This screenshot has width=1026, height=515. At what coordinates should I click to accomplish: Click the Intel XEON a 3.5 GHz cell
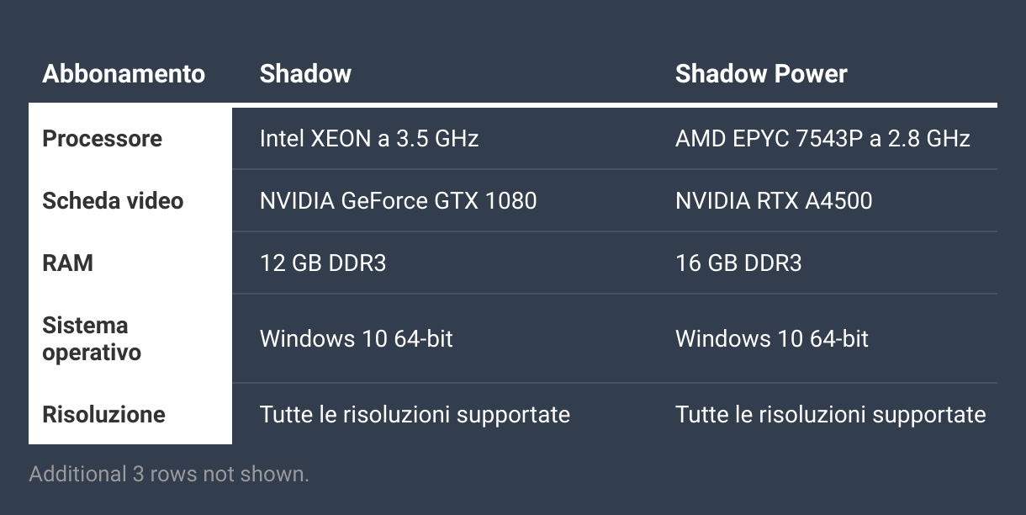pyautogui.click(x=369, y=138)
